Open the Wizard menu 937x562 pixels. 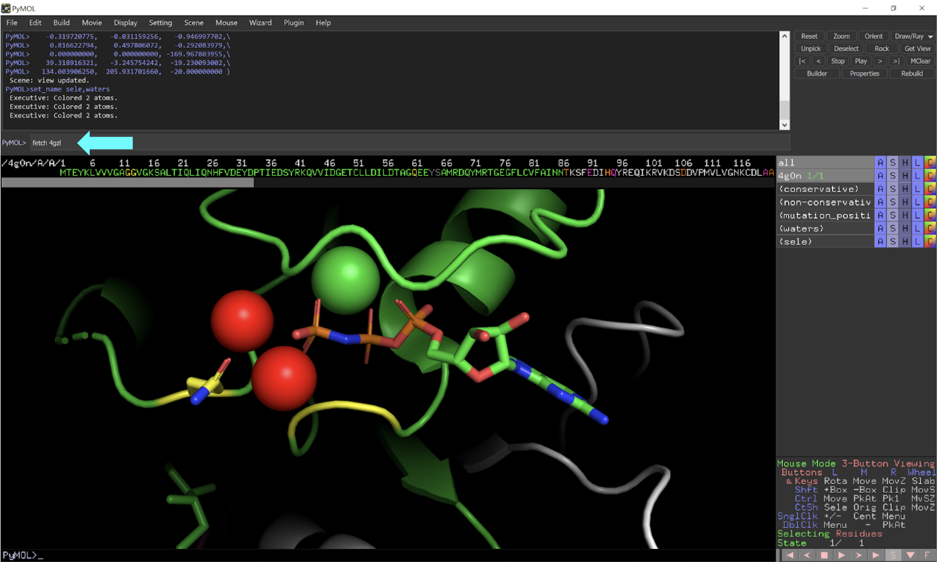click(x=260, y=23)
